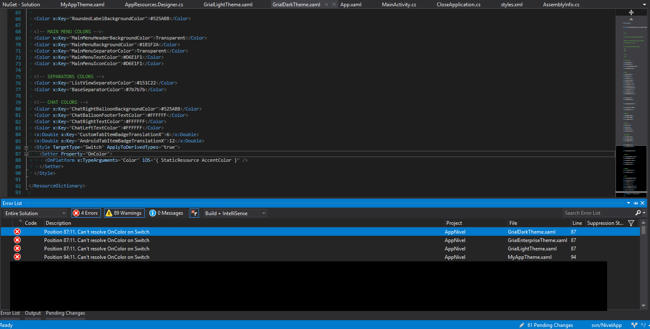Clear the Error List filters icon
This screenshot has width=650, height=329.
194,213
